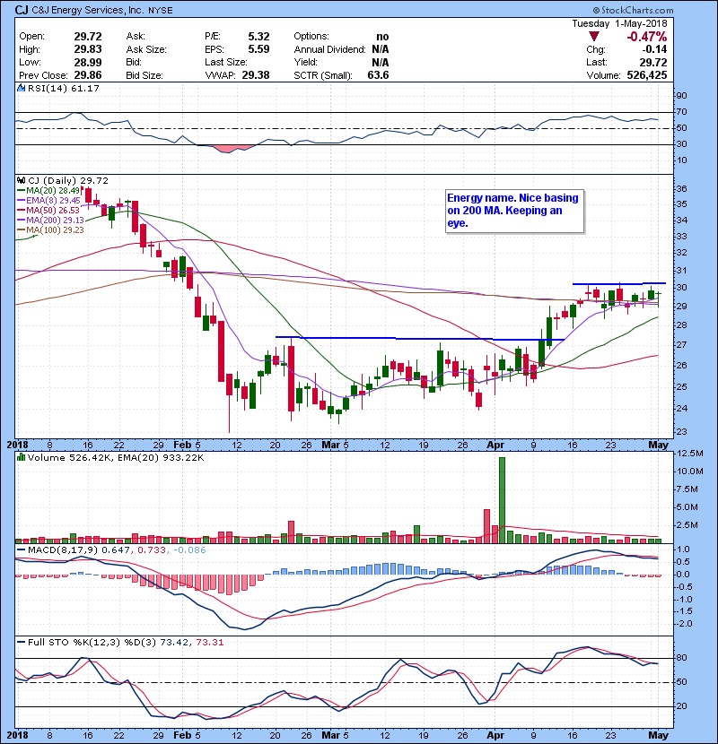Screen dimensions: 718x744
Task: Click the Last price row label
Action: pyautogui.click(x=596, y=62)
